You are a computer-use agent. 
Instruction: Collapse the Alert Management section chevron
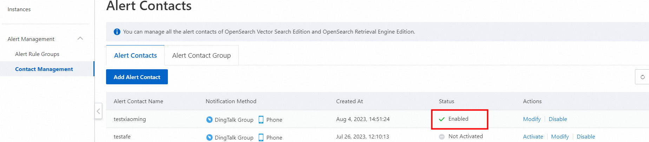click(x=80, y=38)
